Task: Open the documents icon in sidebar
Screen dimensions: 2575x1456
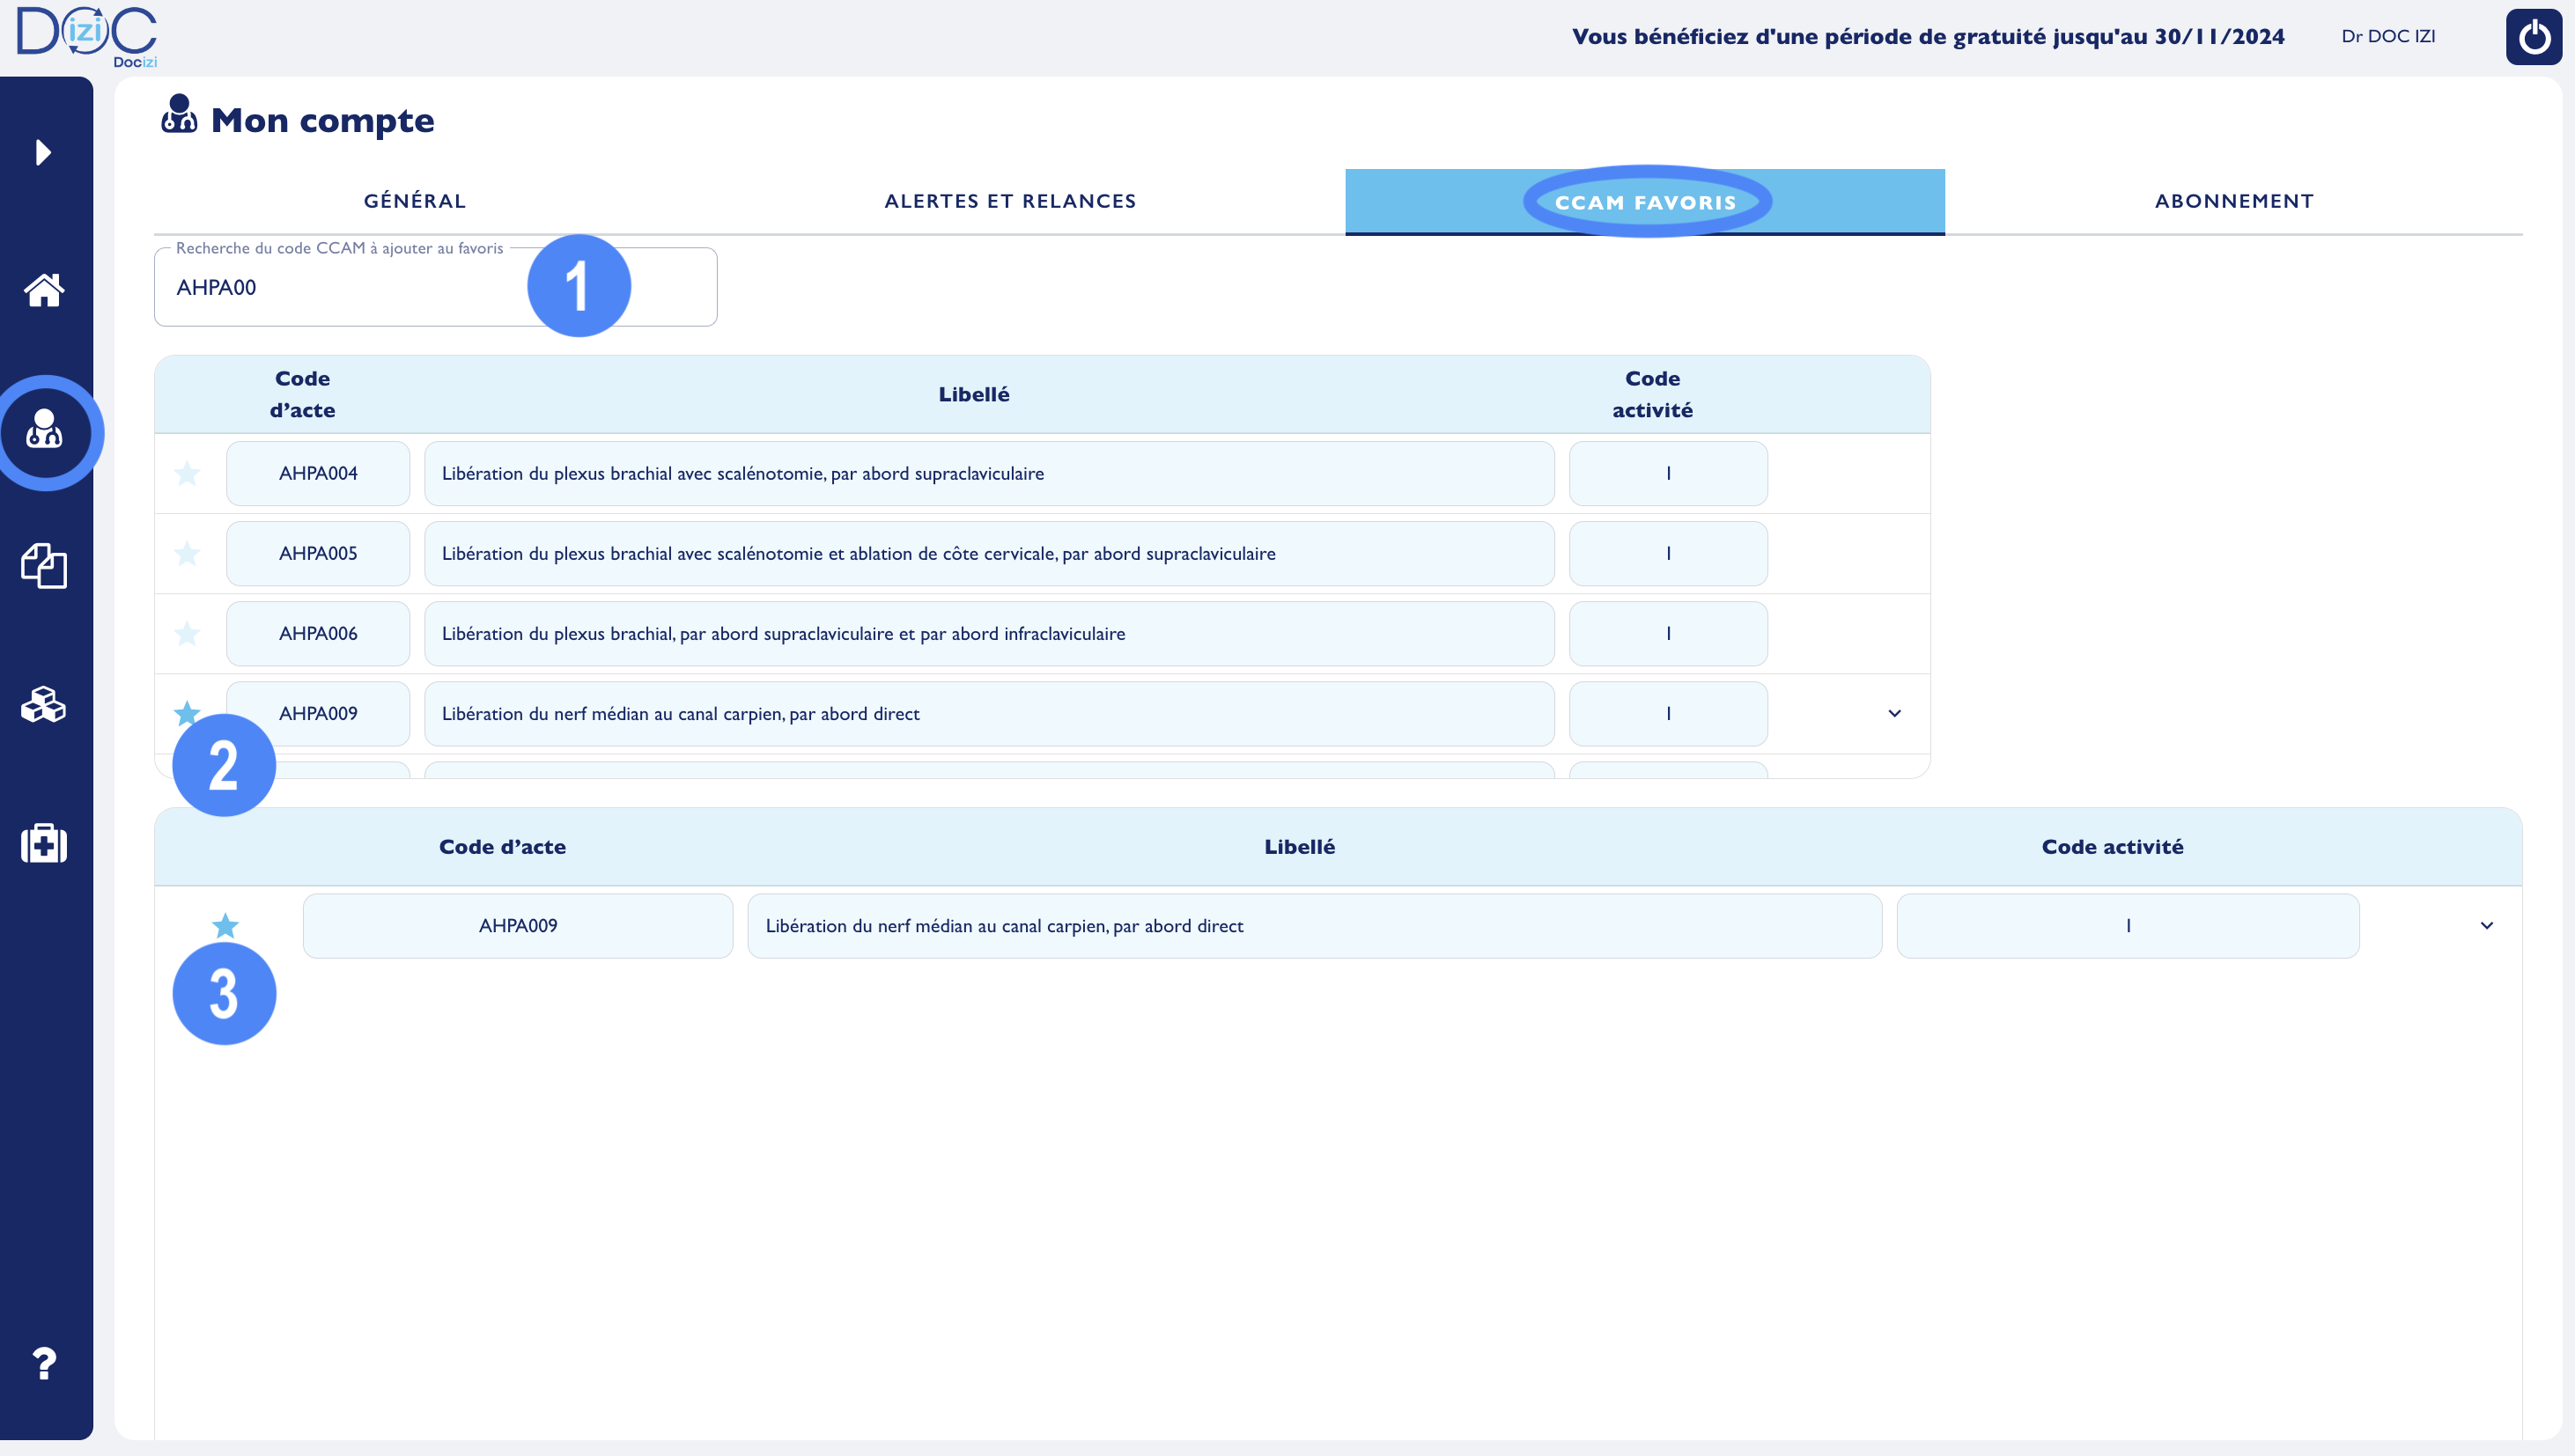Action: (x=44, y=566)
